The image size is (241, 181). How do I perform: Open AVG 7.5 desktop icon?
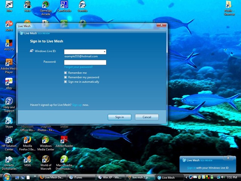[x=9, y=45]
